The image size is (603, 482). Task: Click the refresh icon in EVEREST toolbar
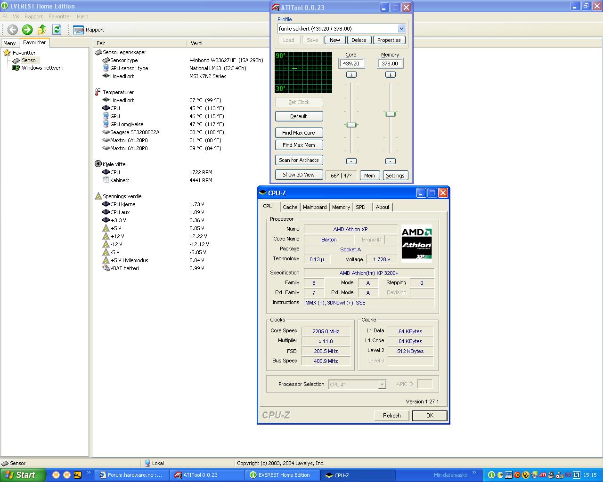pyautogui.click(x=57, y=30)
